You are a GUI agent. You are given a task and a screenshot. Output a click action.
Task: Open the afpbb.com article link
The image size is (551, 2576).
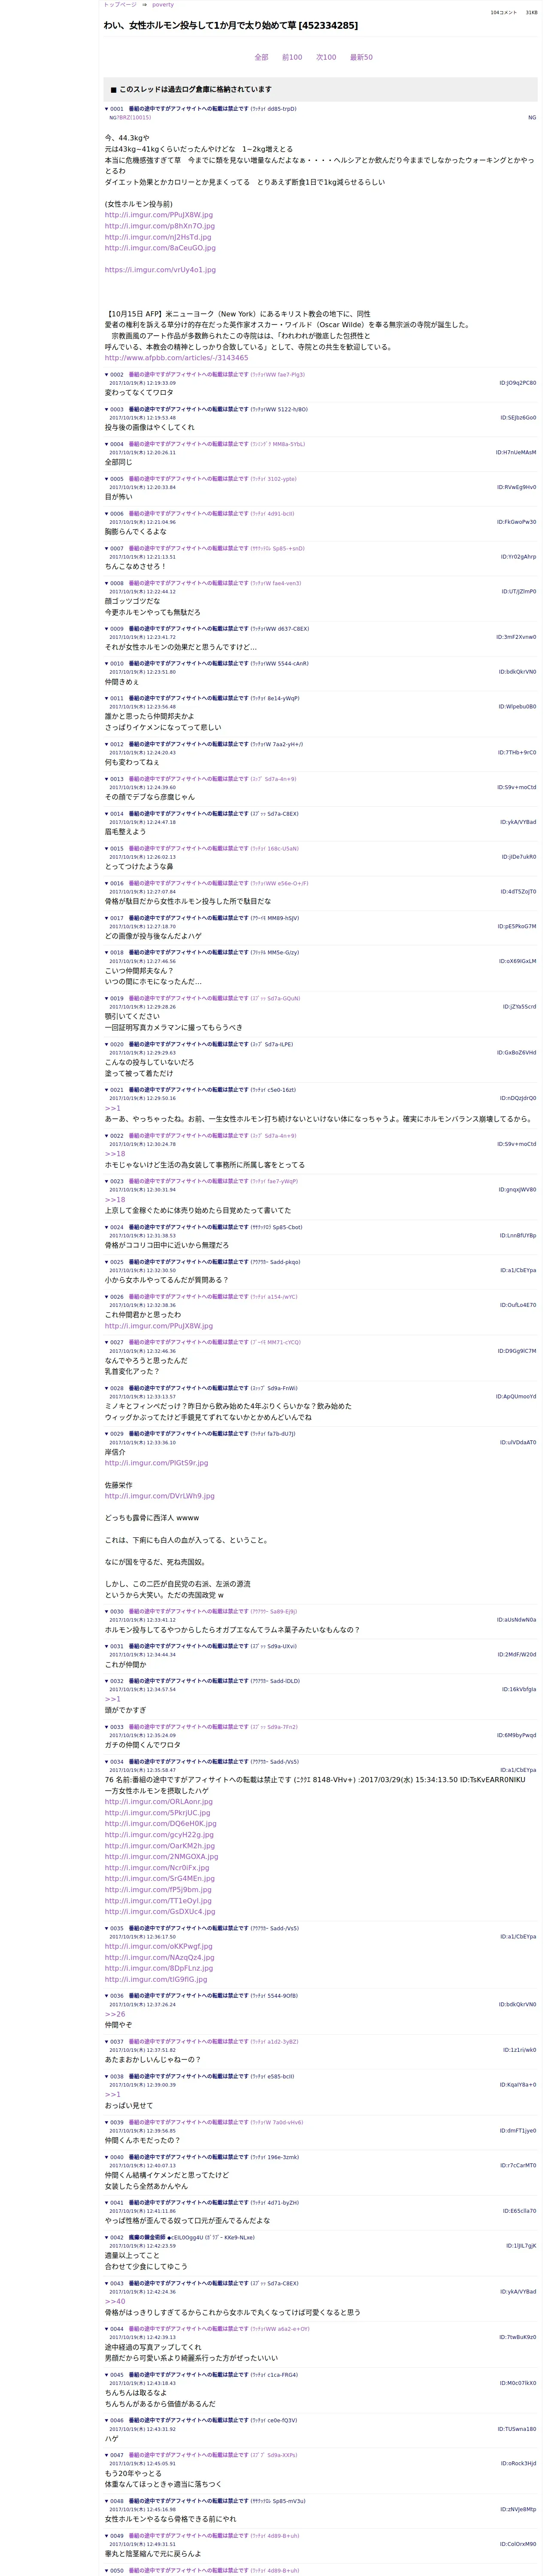point(176,358)
